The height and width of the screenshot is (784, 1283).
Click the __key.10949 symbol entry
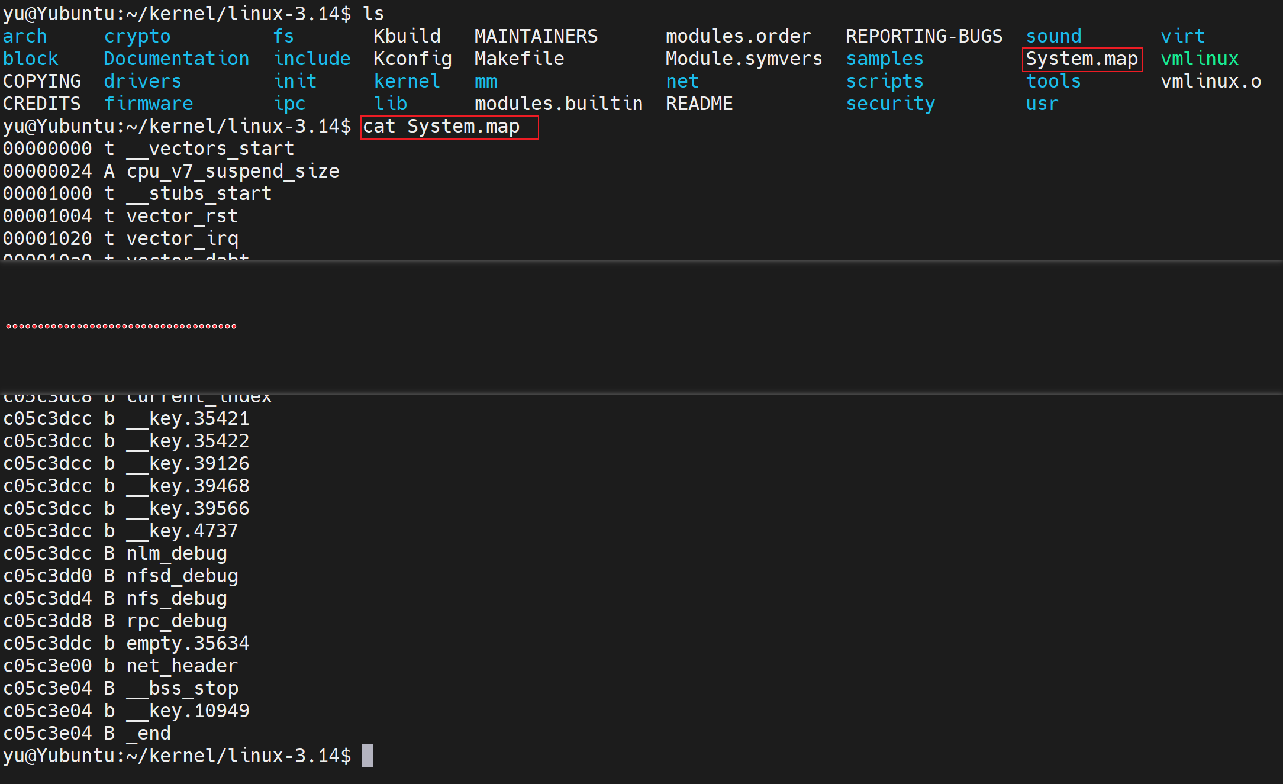[x=188, y=711]
